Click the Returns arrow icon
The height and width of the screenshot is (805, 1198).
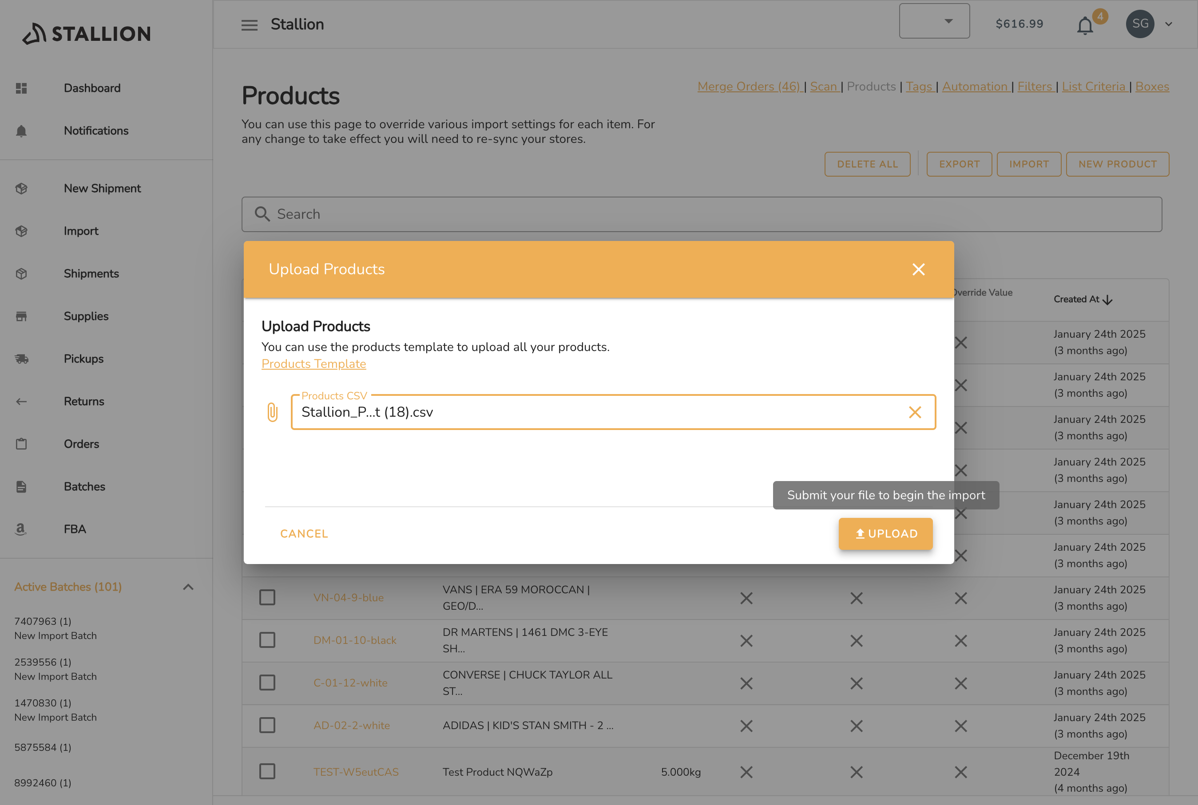pyautogui.click(x=21, y=402)
